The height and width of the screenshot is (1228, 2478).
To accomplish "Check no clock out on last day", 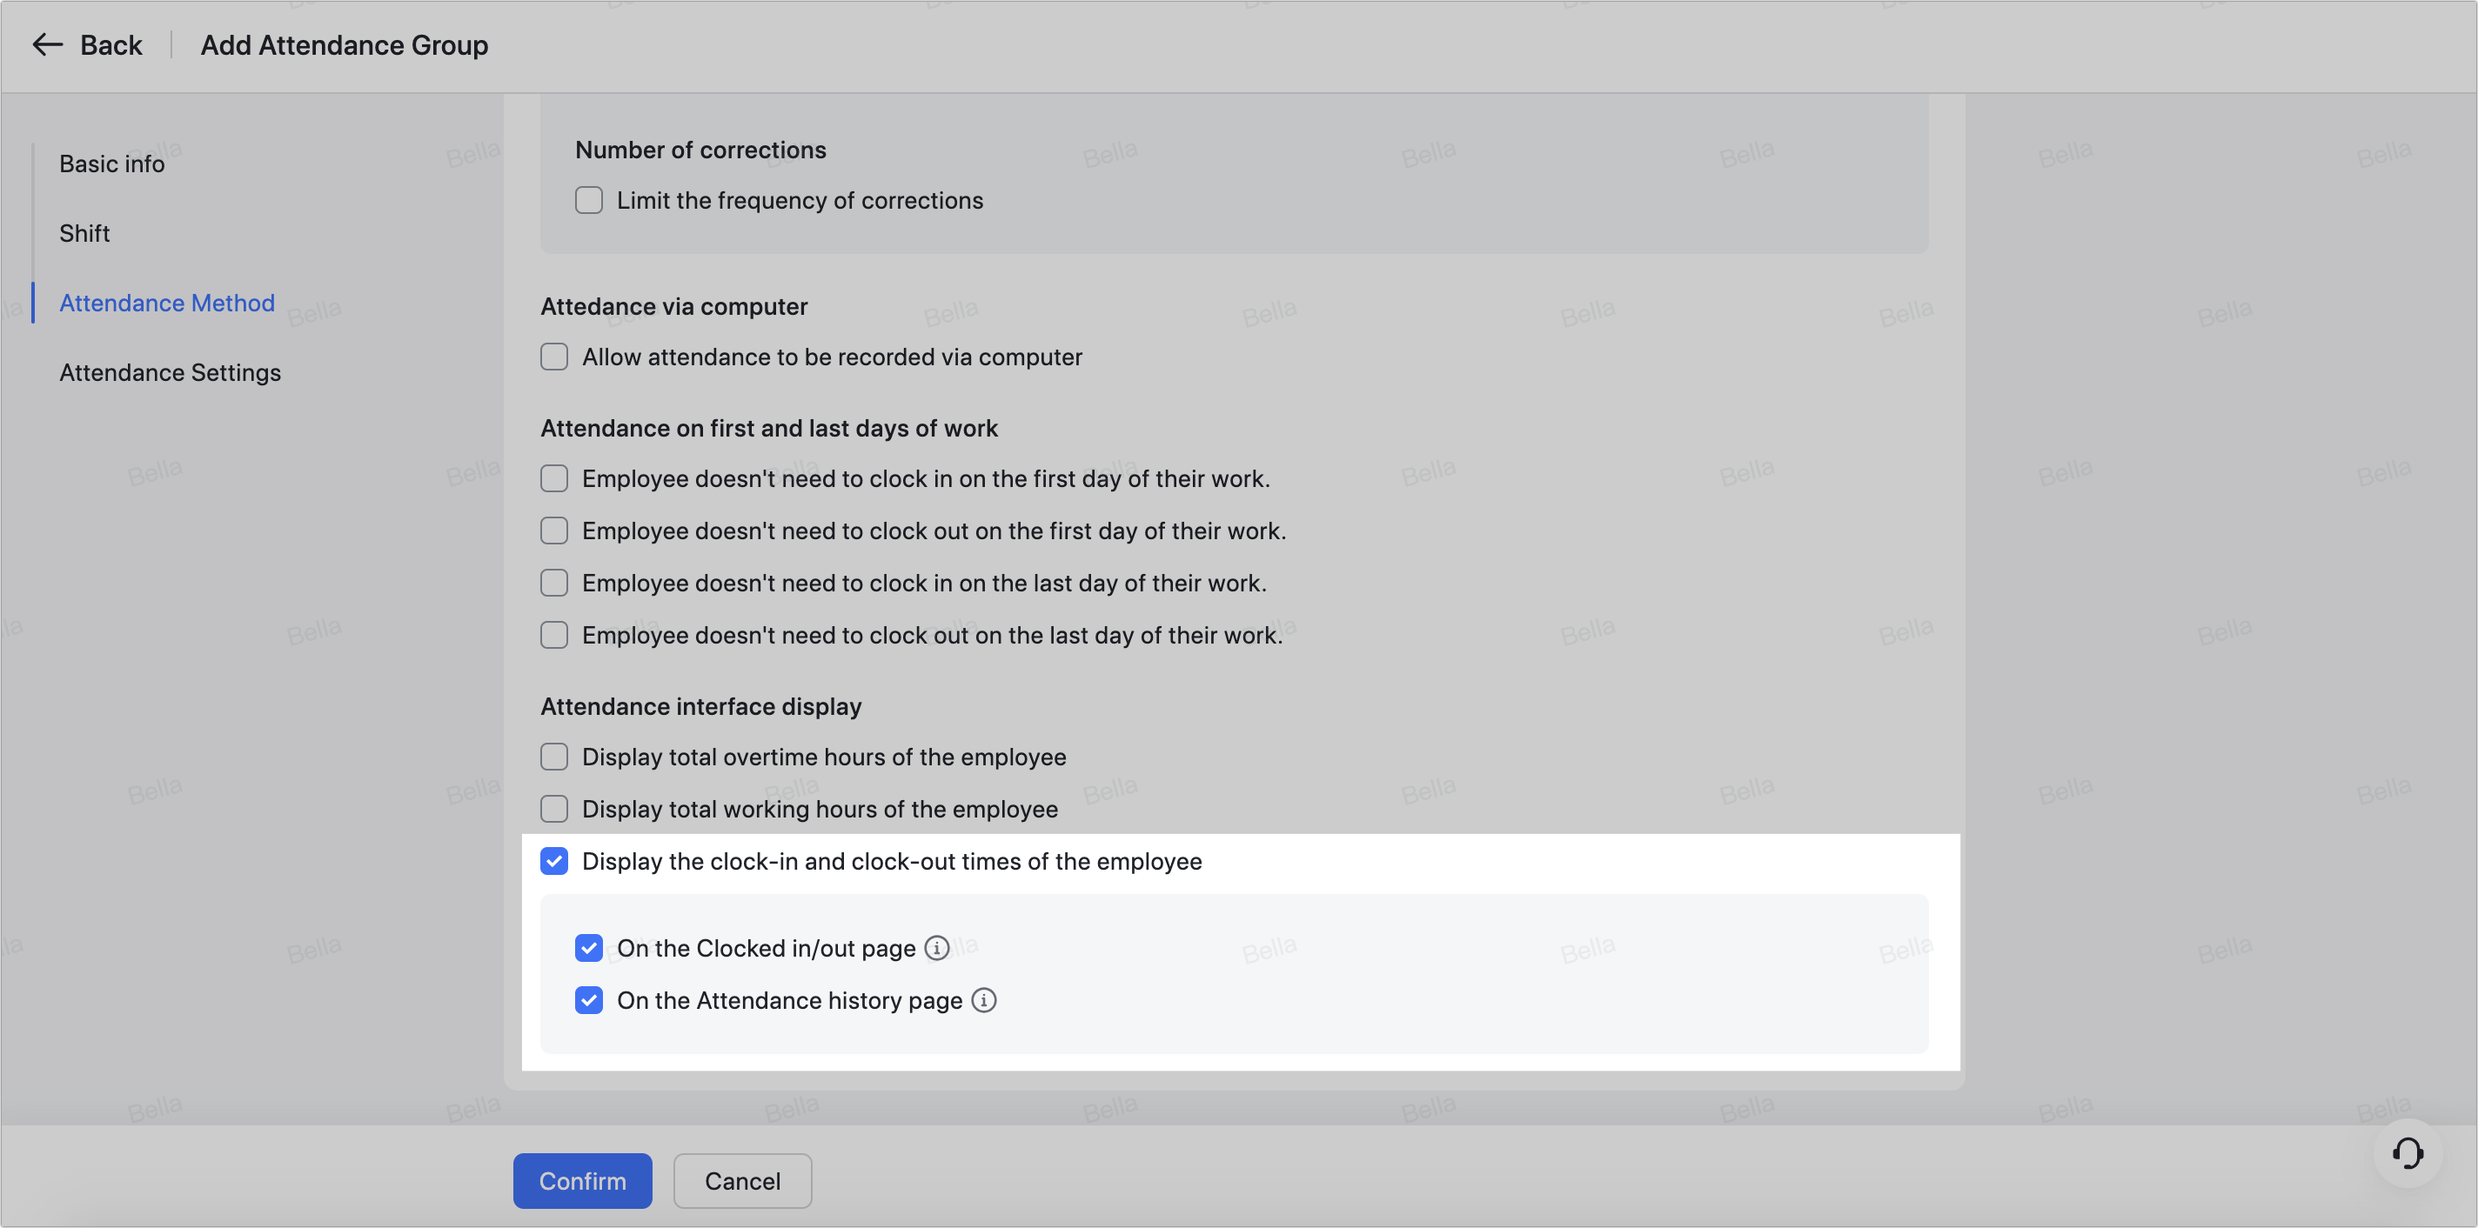I will point(554,635).
